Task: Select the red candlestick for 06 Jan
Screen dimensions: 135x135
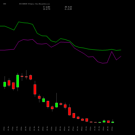Action: coord(69,111)
